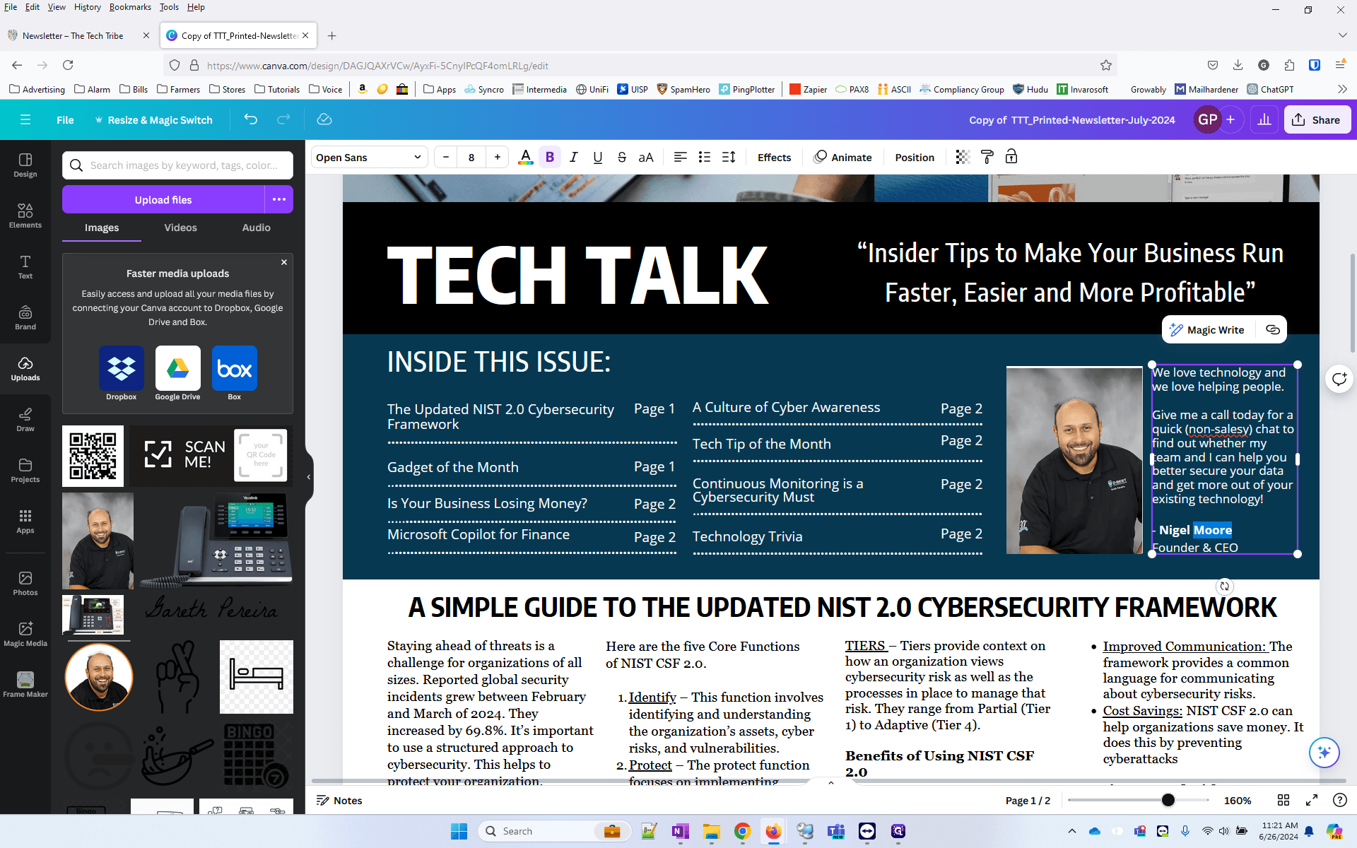Click the Undo arrow in Canva header

(250, 119)
